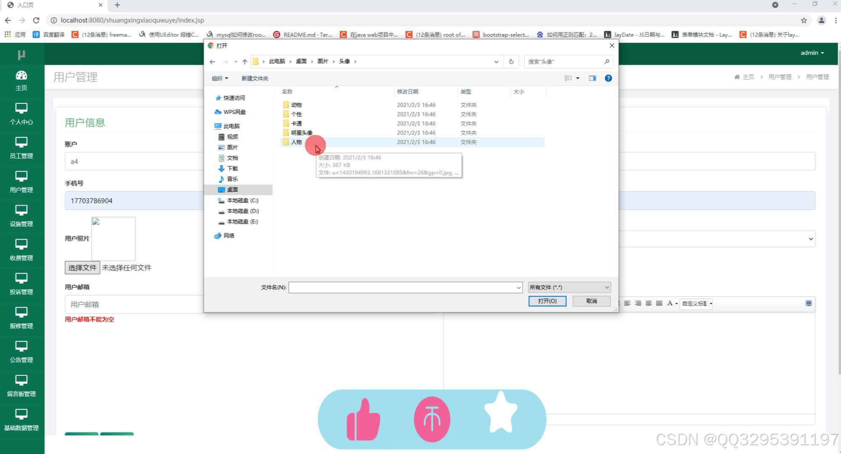Toggle the preview pane in file dialog

click(592, 78)
